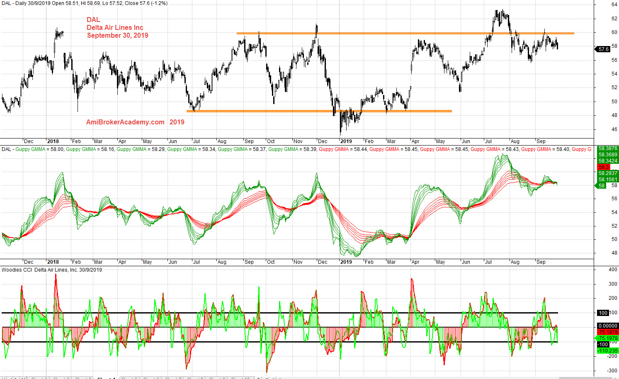Click the 57.6 last price label
The width and height of the screenshot is (619, 379).
tap(603, 49)
